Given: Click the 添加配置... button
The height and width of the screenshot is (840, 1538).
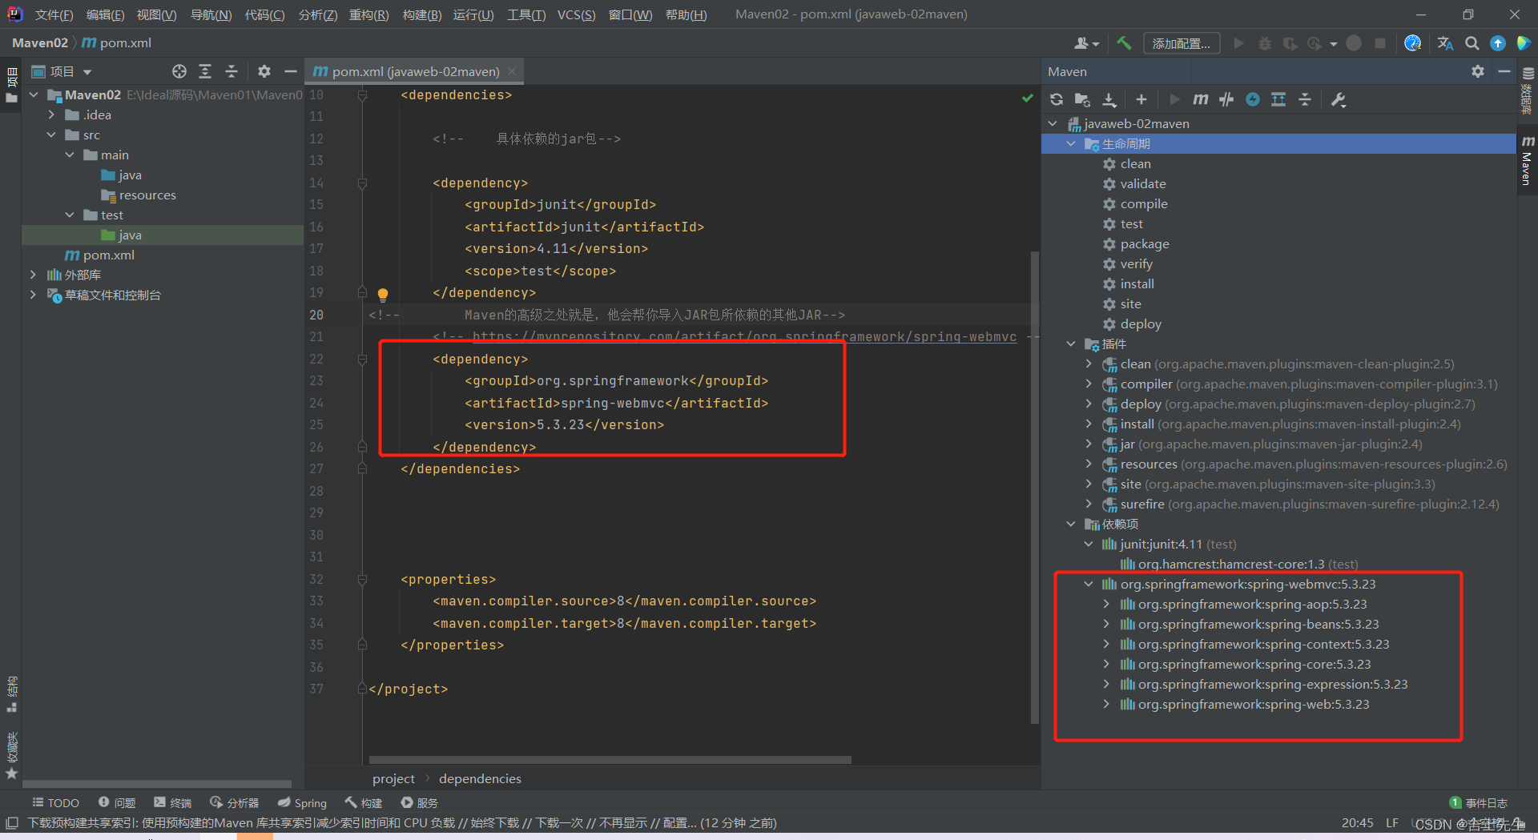Looking at the screenshot, I should click(1182, 43).
